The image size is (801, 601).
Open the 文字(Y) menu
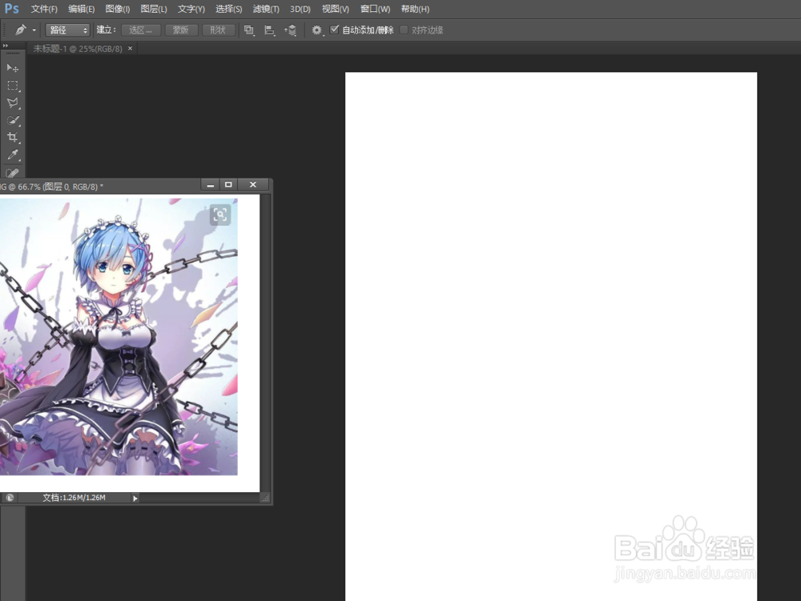point(191,9)
